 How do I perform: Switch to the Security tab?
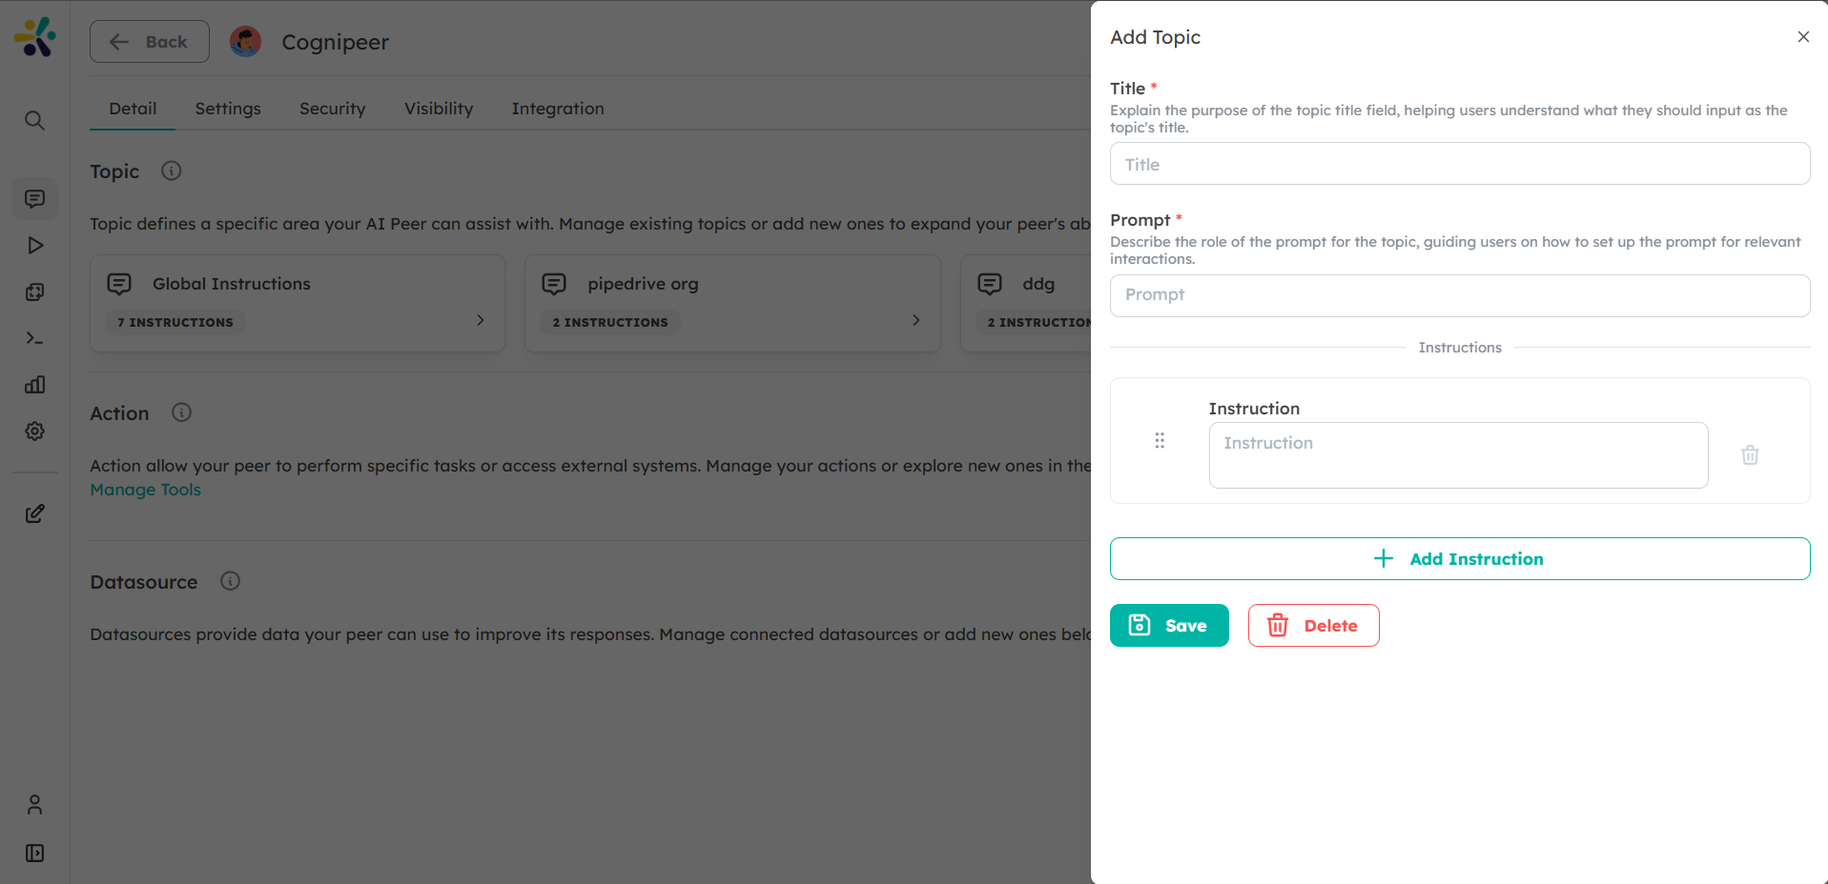pos(332,109)
